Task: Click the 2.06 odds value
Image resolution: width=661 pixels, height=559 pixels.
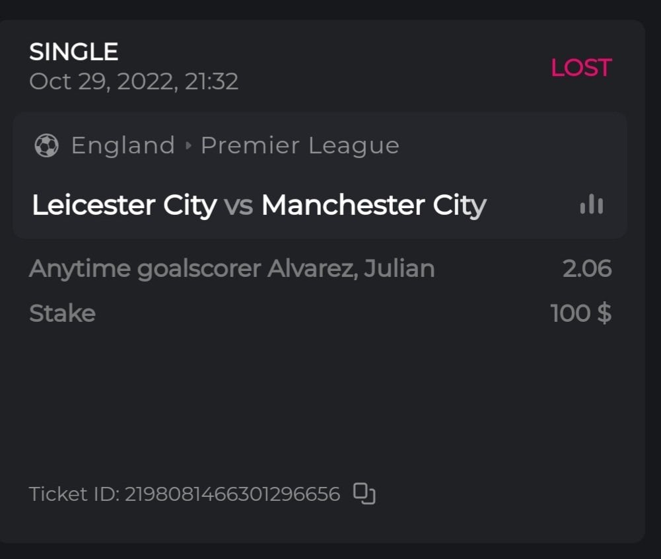Action: pos(587,269)
